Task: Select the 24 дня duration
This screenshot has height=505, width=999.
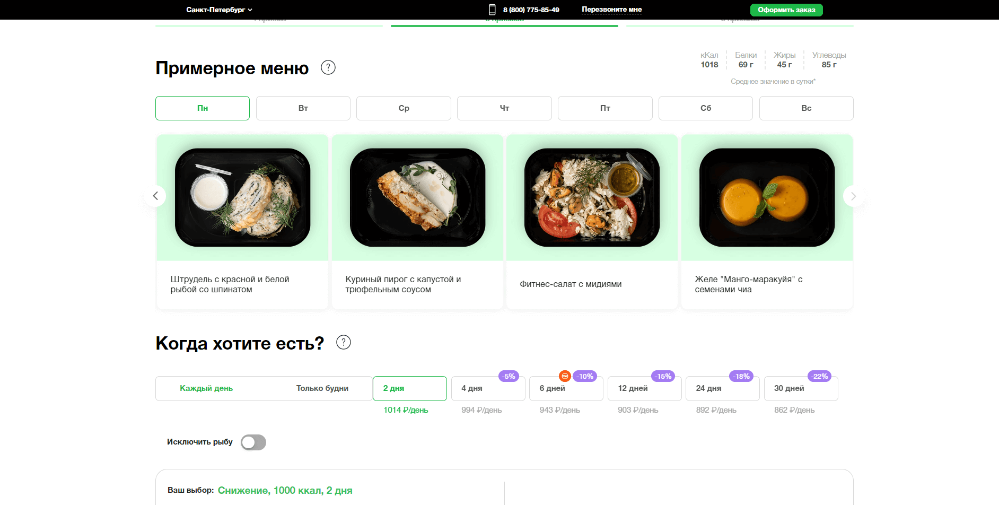Action: (723, 388)
